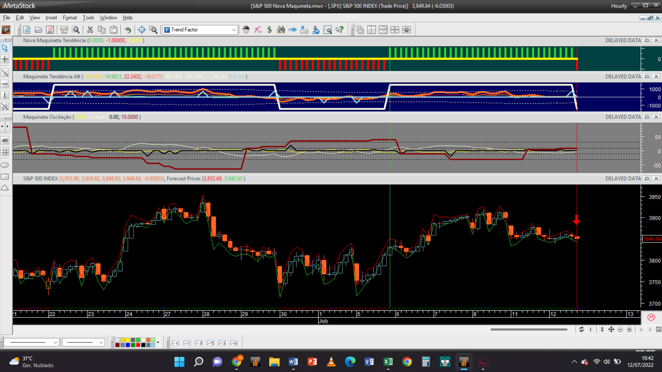The width and height of the screenshot is (662, 372).
Task: Select the crosshair data window tool
Action: coord(141,30)
